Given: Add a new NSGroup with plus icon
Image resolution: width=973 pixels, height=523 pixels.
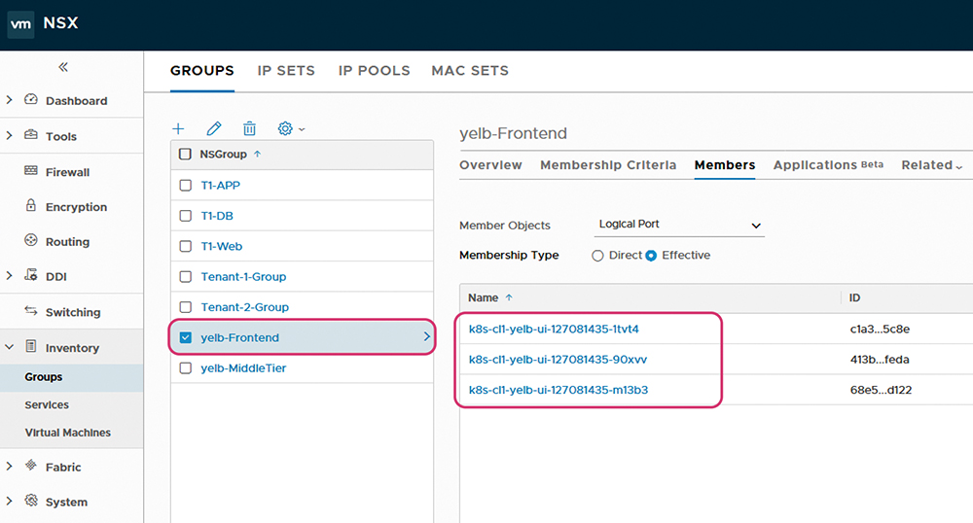Looking at the screenshot, I should click(x=178, y=129).
